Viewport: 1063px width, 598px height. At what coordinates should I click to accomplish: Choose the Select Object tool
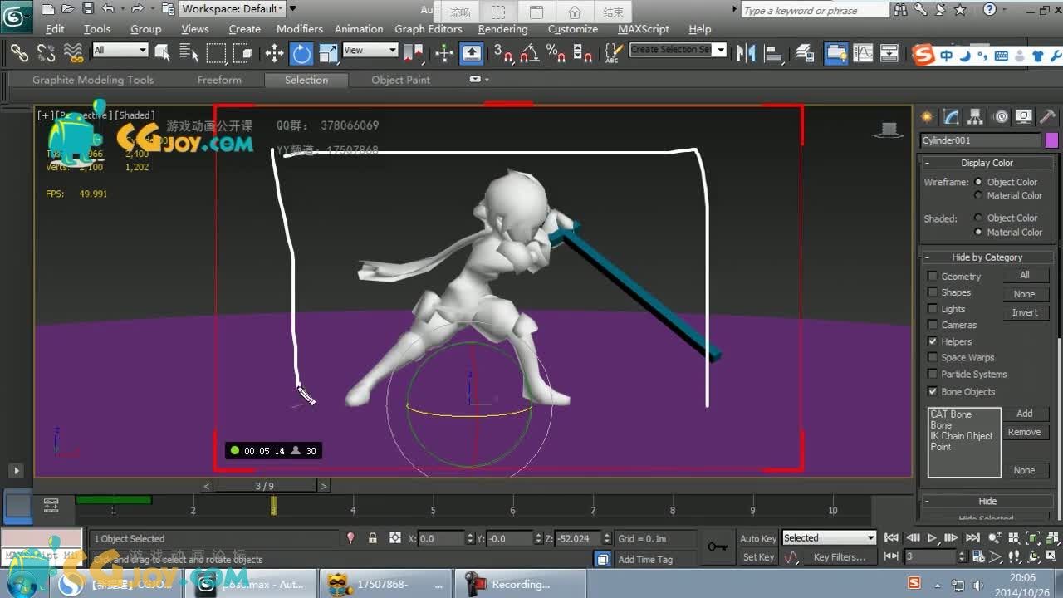pyautogui.click(x=163, y=52)
